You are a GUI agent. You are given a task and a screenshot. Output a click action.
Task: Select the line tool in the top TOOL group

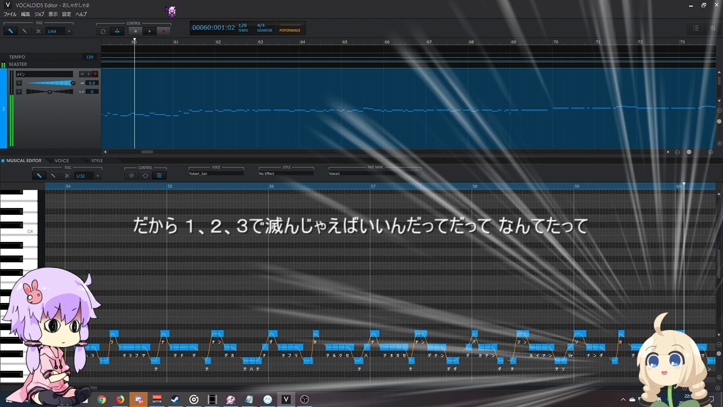click(x=24, y=31)
